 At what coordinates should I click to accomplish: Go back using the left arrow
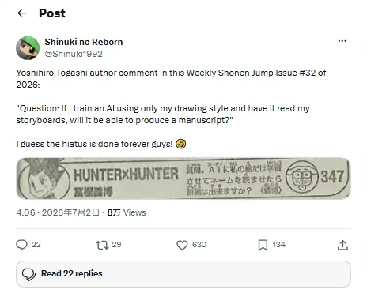pos(22,13)
